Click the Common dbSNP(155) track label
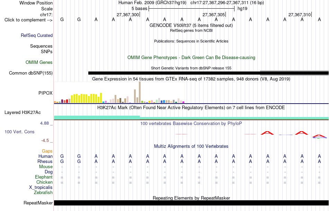Screen dimensions: 329x211 31,73
